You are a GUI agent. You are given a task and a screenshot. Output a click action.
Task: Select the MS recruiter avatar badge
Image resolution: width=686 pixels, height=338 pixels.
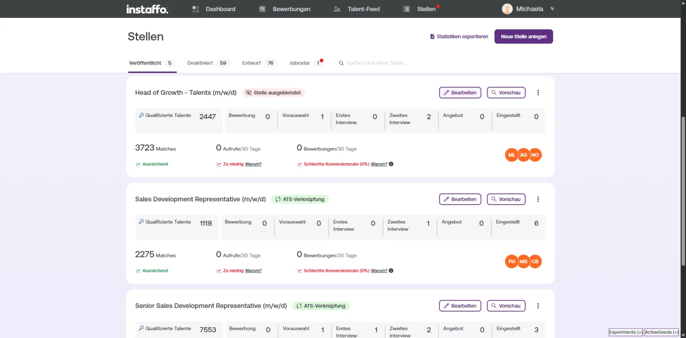(x=523, y=261)
